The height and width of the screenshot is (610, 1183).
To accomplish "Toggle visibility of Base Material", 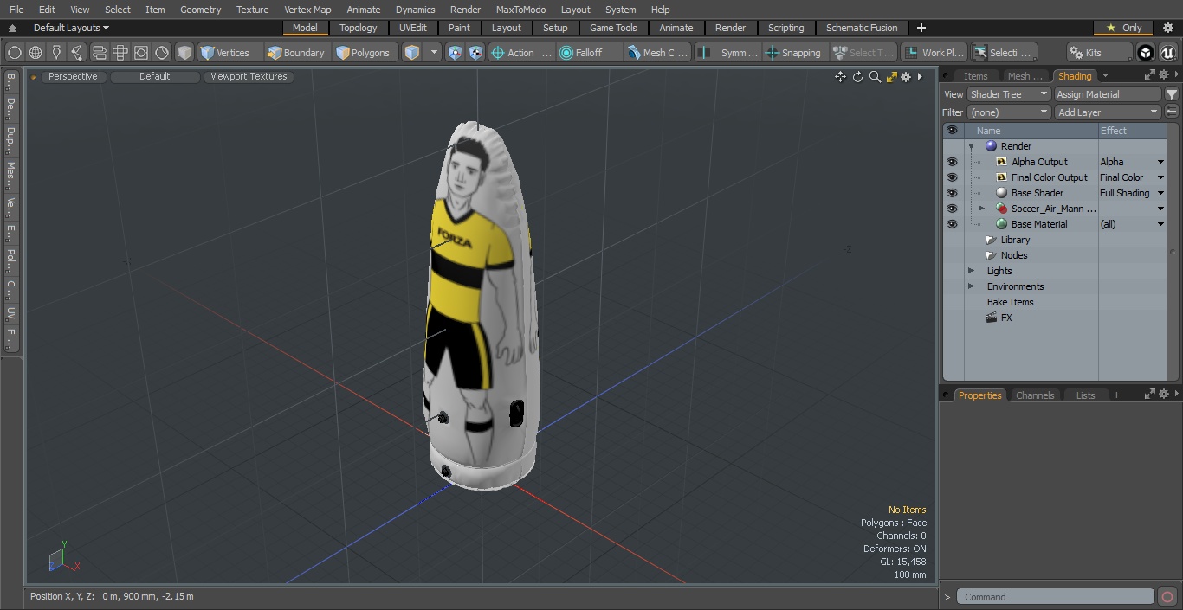I will point(953,224).
